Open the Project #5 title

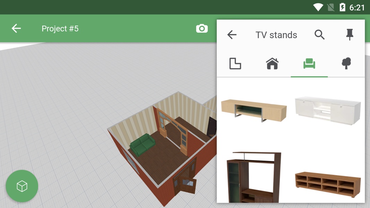pos(60,28)
